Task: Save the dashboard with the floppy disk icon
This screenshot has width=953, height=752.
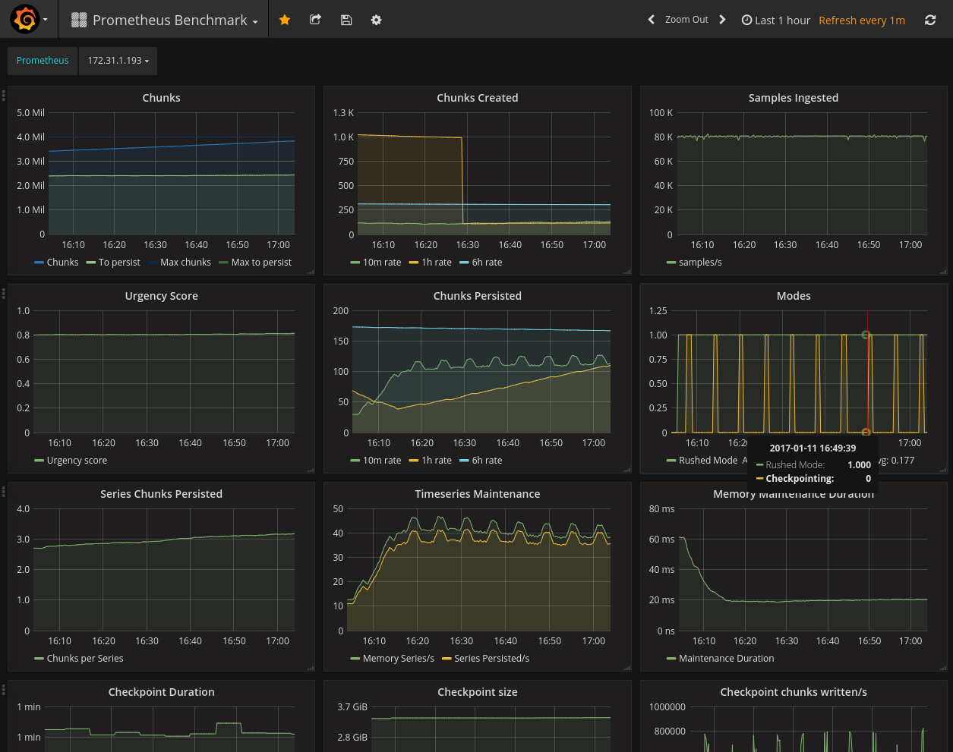Action: click(346, 20)
